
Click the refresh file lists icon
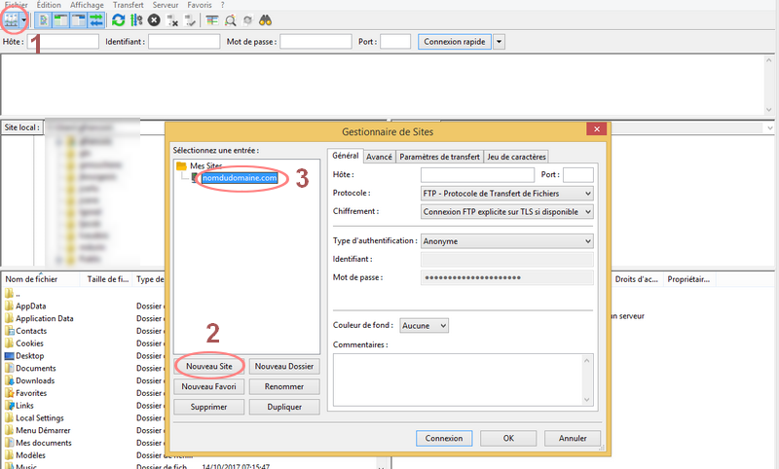coord(119,19)
